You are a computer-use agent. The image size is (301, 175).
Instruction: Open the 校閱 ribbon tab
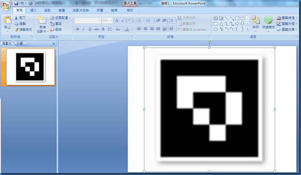click(100, 10)
